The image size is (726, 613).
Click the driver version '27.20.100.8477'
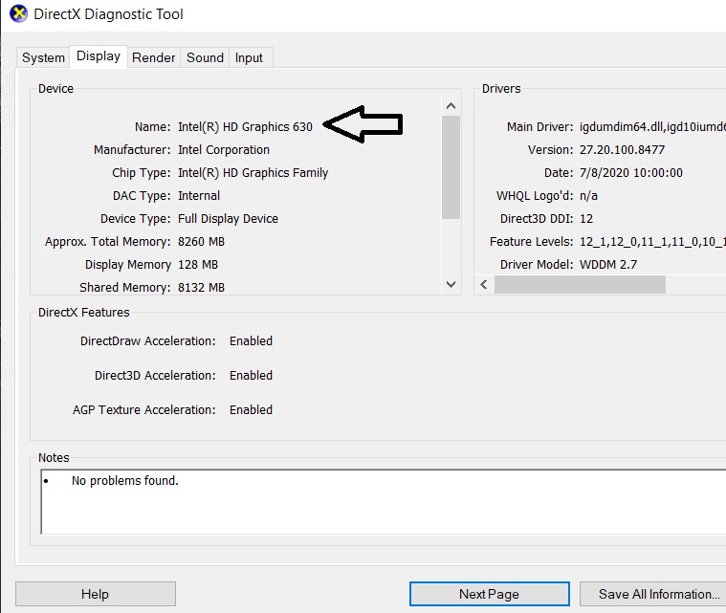(x=622, y=150)
